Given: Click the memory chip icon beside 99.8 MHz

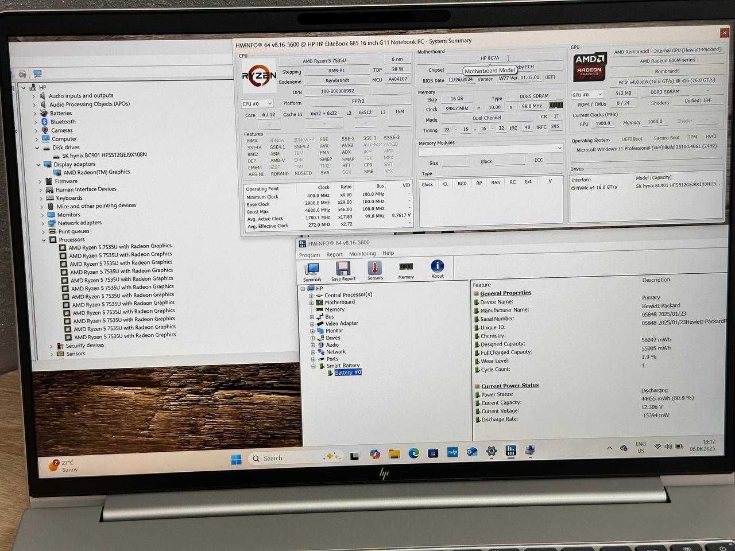Looking at the screenshot, I should pyautogui.click(x=556, y=105).
